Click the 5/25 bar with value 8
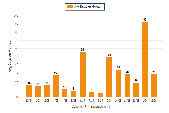The width and height of the screenshot is (169, 113). point(74,94)
